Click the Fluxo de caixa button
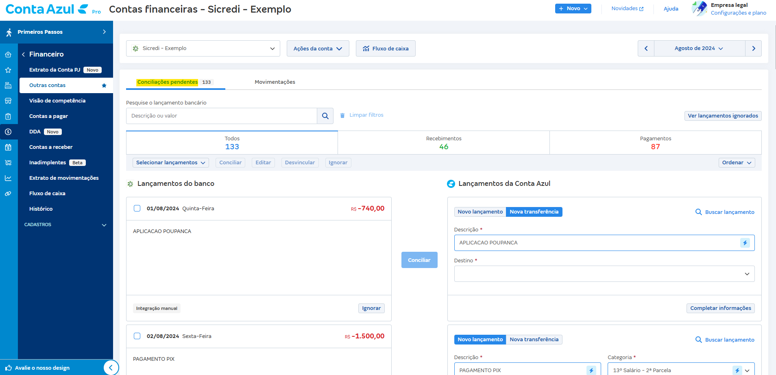 click(x=386, y=48)
